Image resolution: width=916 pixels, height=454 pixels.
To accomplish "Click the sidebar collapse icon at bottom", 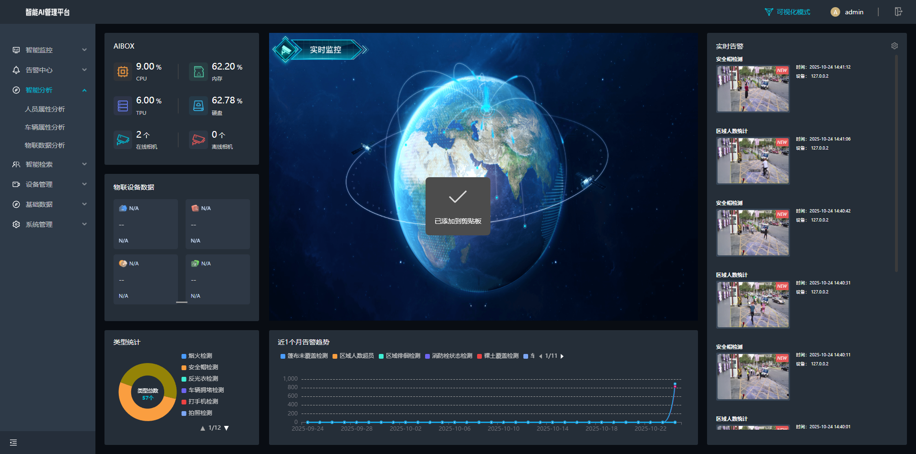I will (x=13, y=443).
